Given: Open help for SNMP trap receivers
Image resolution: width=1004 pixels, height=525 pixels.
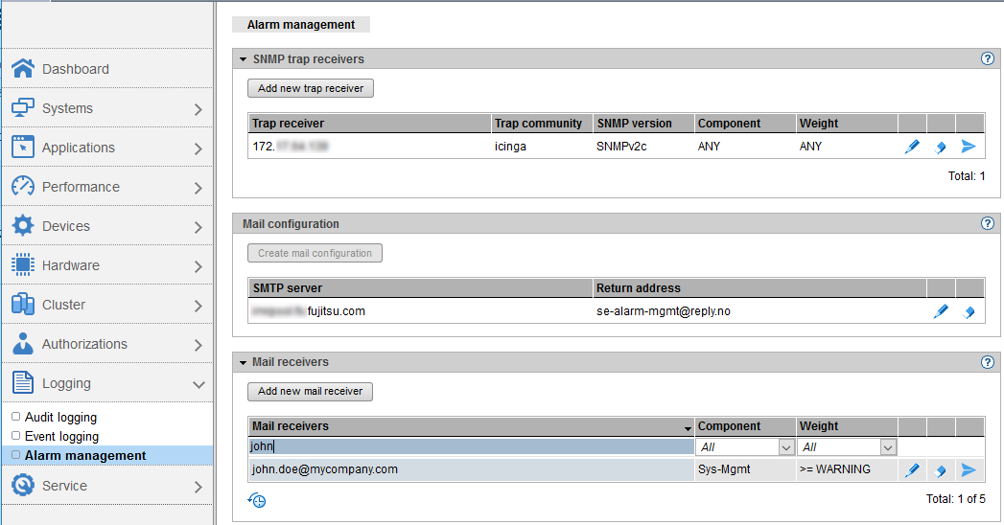Looking at the screenshot, I should click(988, 58).
